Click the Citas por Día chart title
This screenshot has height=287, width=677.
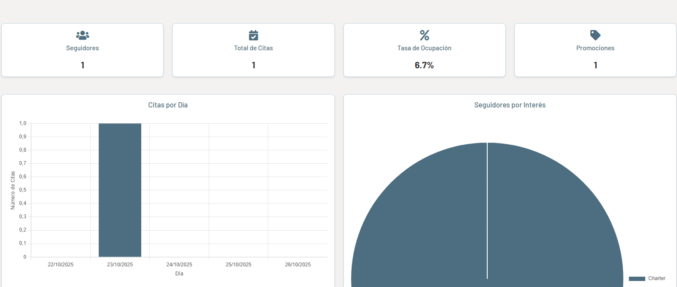click(x=168, y=105)
